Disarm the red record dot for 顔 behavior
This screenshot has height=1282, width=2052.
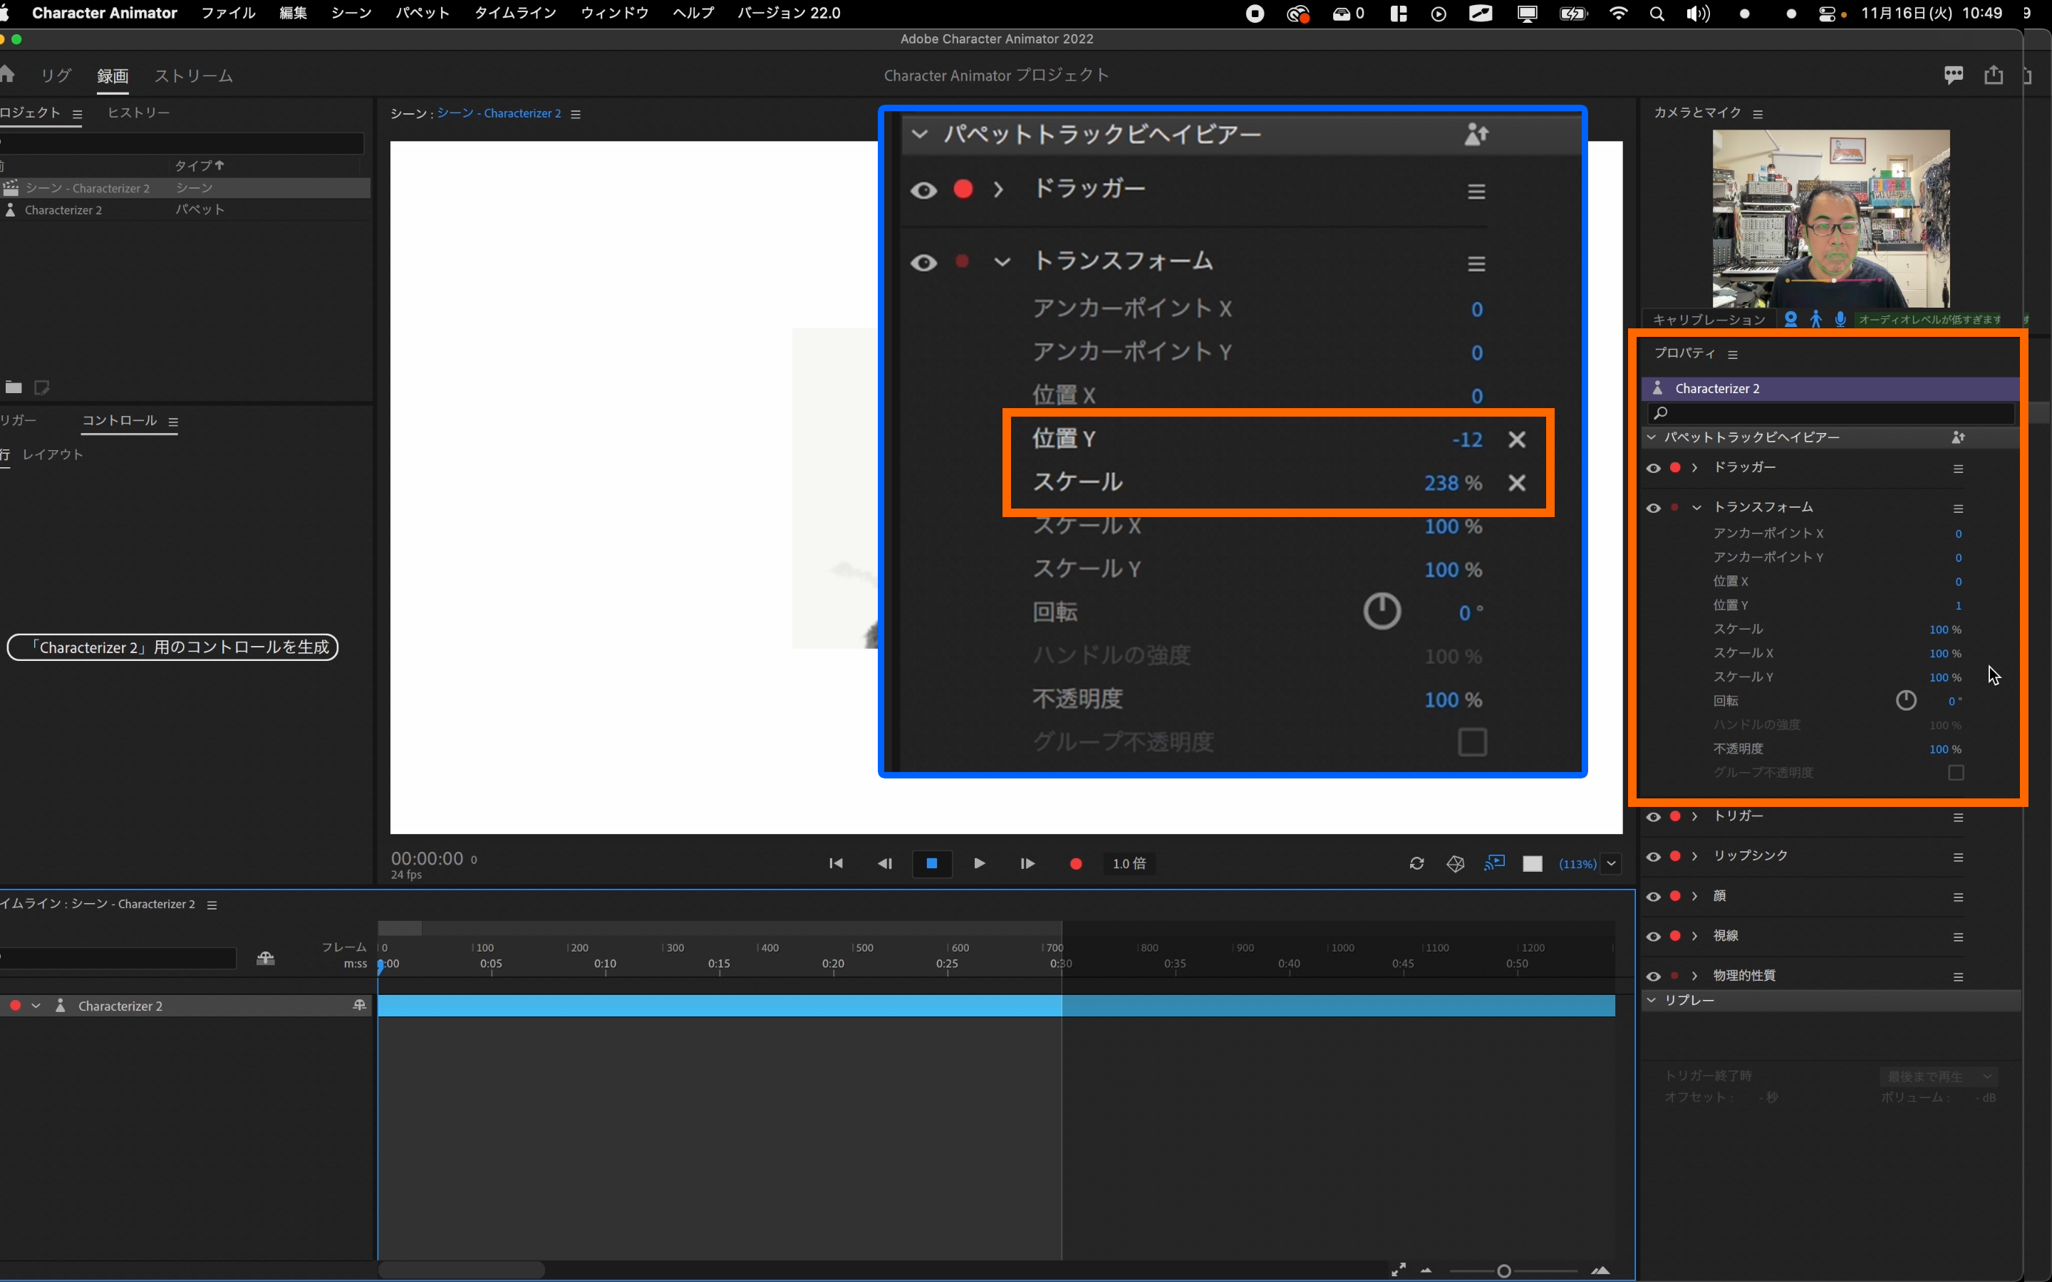click(x=1674, y=896)
